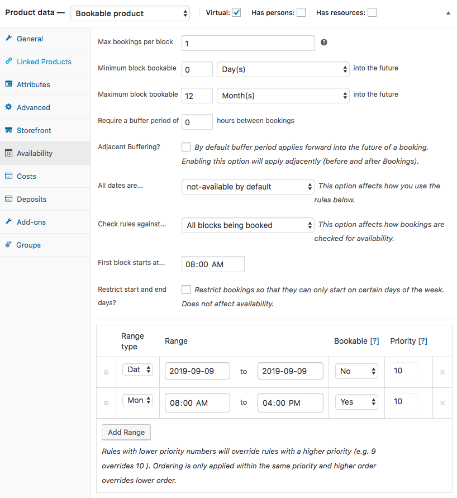Image resolution: width=457 pixels, height=498 pixels.
Task: Open the Bookable dropdown set to Yes
Action: (x=356, y=402)
